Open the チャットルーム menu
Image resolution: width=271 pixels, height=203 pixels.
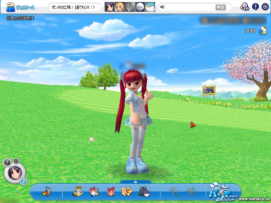(x=20, y=7)
